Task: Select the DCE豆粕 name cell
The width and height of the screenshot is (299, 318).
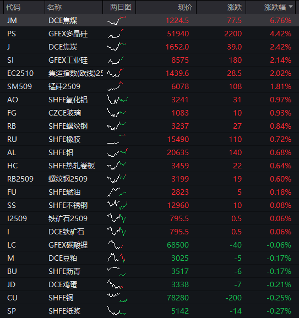Action: 63,258
